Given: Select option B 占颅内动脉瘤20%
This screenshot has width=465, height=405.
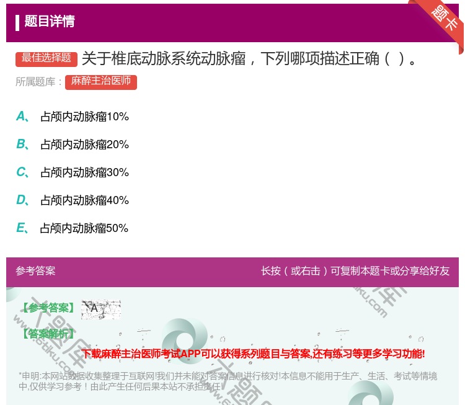Looking at the screenshot, I should tap(73, 145).
